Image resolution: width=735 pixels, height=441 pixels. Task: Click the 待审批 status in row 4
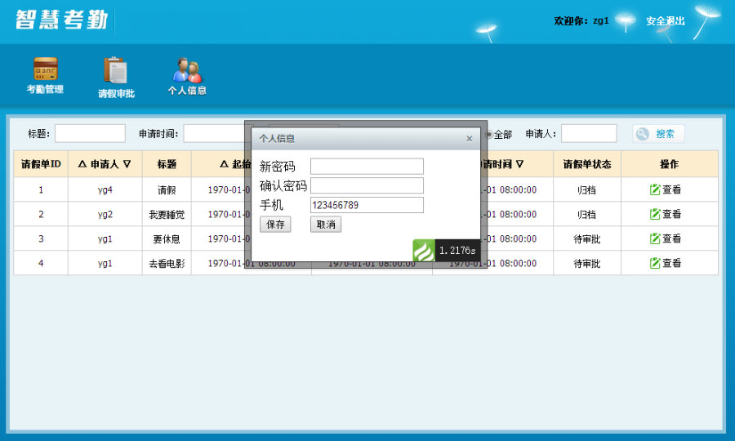click(x=587, y=264)
